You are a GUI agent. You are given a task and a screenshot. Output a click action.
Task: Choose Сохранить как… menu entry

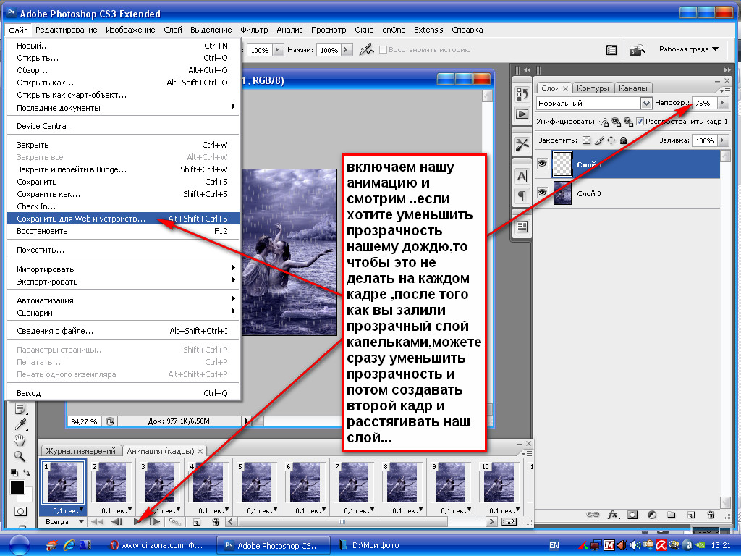pos(123,194)
